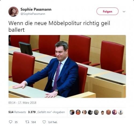This screenshot has height=126, width=134.
Task: Click the Folgen follow button
Action: (107, 11)
